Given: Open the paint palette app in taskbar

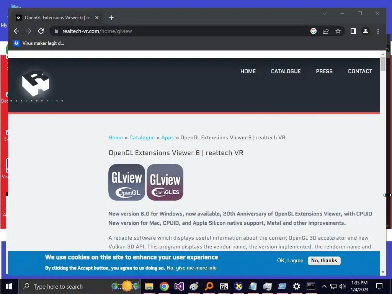Looking at the screenshot, I should tap(194, 286).
